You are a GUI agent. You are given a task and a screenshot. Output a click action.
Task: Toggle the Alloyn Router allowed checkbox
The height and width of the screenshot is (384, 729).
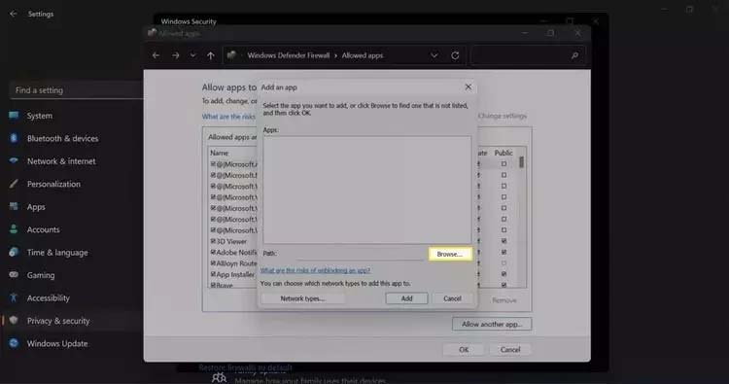(x=213, y=263)
